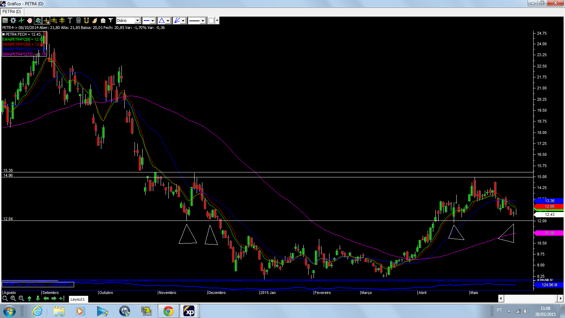Open the file explorer taskbar icon
The image size is (565, 318).
tap(59, 311)
